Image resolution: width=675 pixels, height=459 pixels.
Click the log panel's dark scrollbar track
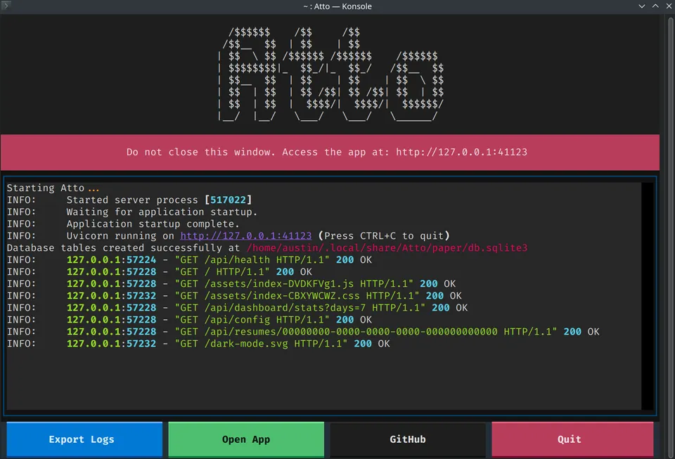[647, 296]
